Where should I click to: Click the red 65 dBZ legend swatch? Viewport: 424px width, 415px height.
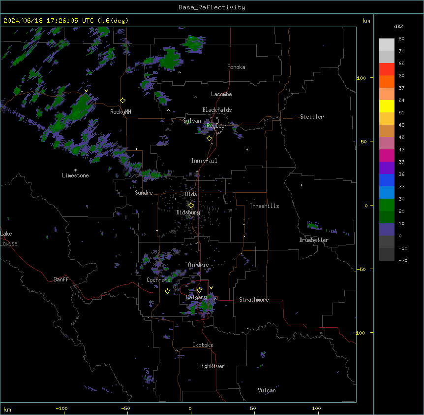[387, 69]
